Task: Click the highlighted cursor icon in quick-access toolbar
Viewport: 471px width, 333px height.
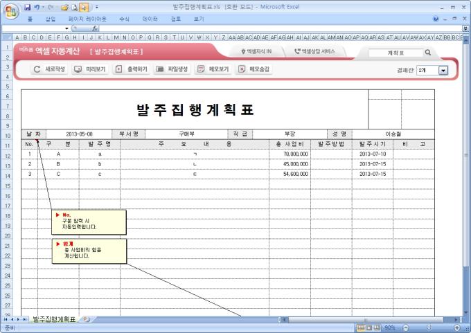Action: pyautogui.click(x=84, y=7)
